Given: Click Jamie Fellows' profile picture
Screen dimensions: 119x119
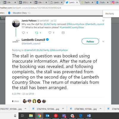Looking at the screenshot, I should 16,24.
